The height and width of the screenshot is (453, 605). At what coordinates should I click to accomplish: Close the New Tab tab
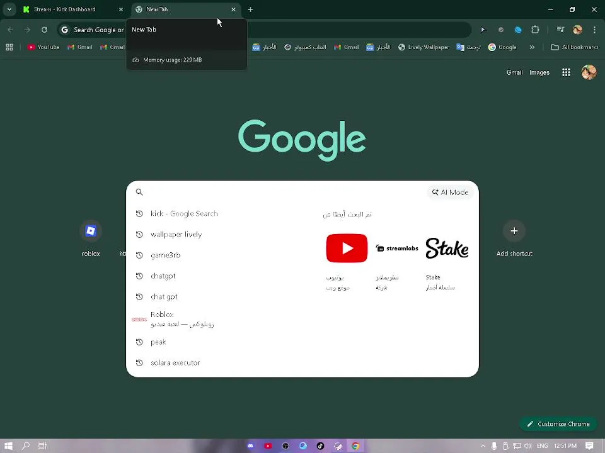point(233,9)
